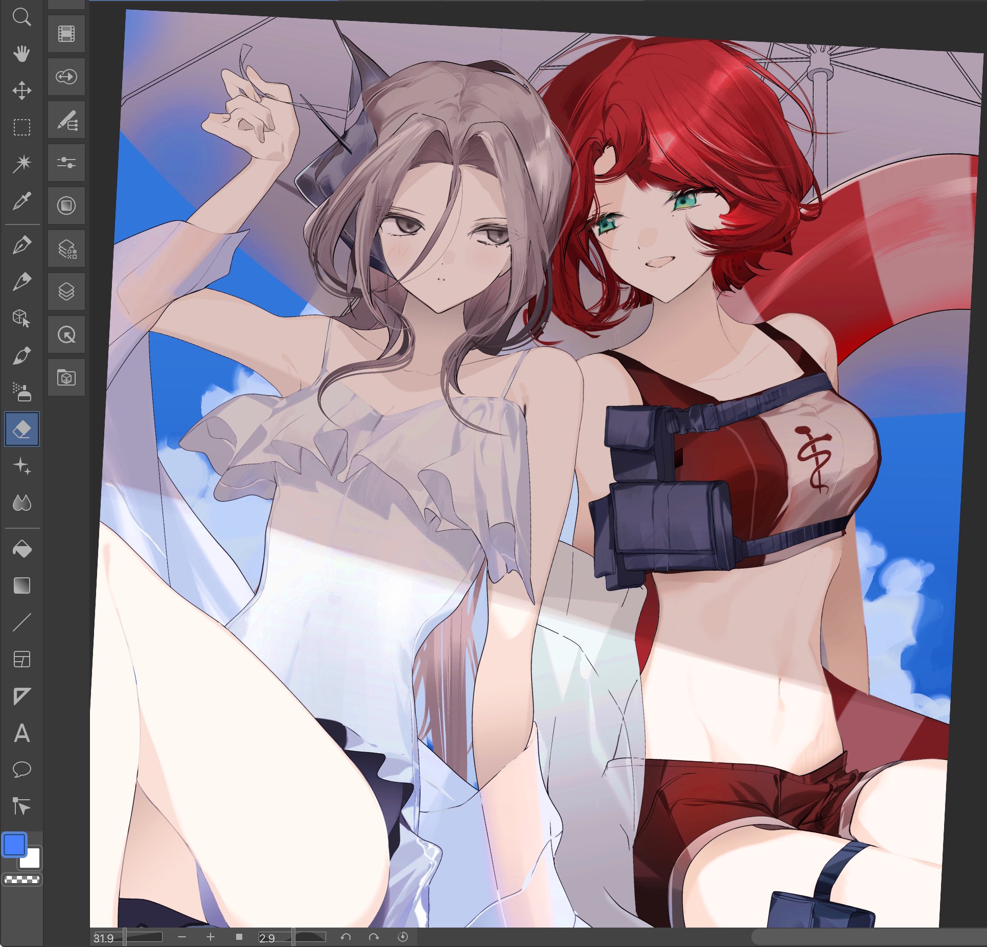987x947 pixels.
Task: Select the Auto select magic wand
Action: point(21,164)
